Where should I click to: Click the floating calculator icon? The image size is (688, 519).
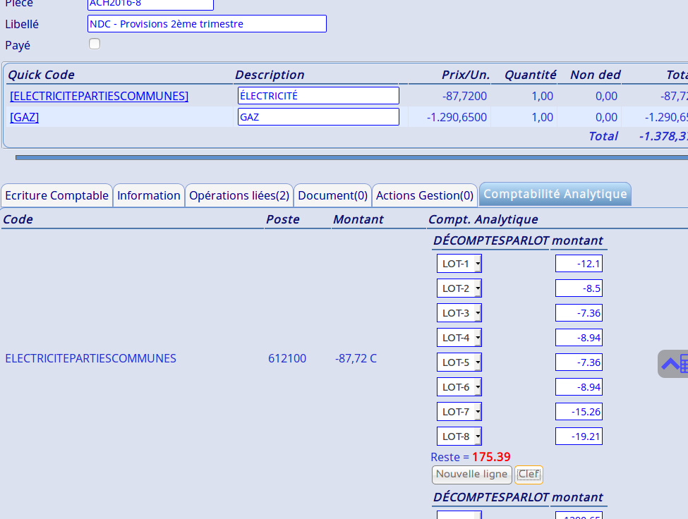674,364
